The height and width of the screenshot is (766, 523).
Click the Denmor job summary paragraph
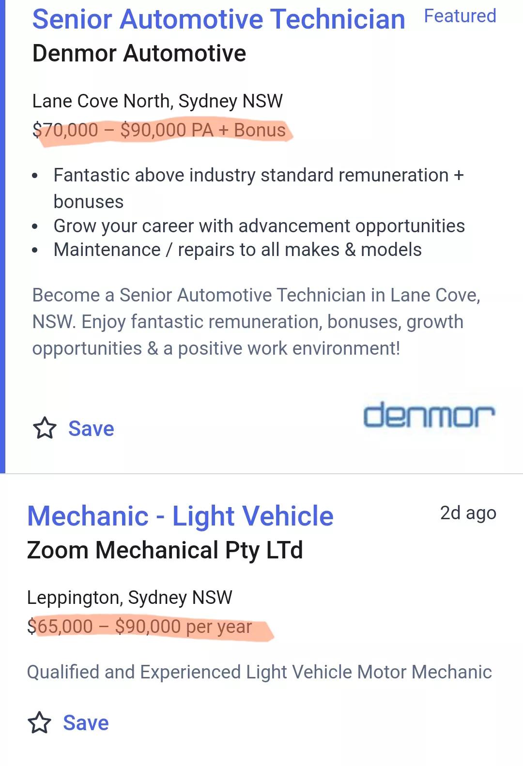[x=256, y=321]
